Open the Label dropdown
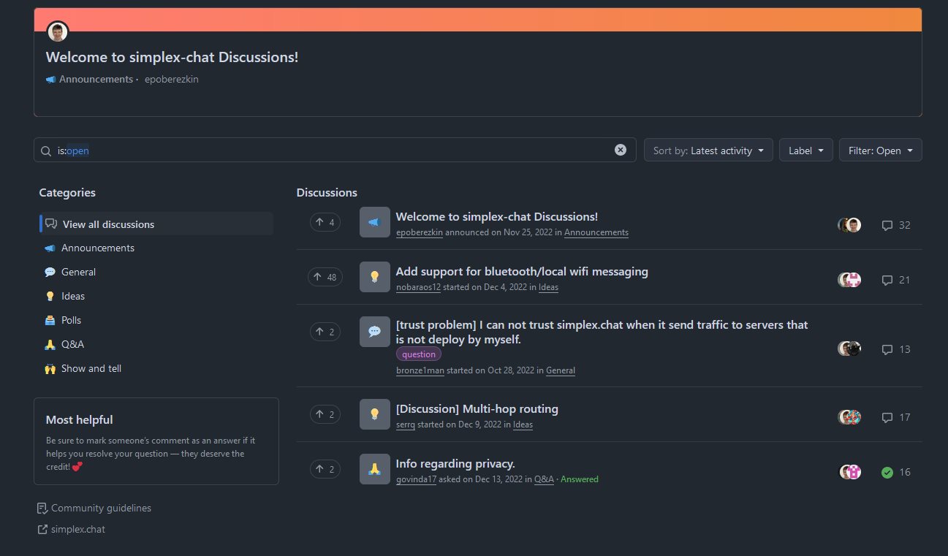This screenshot has height=556, width=948. [x=806, y=151]
